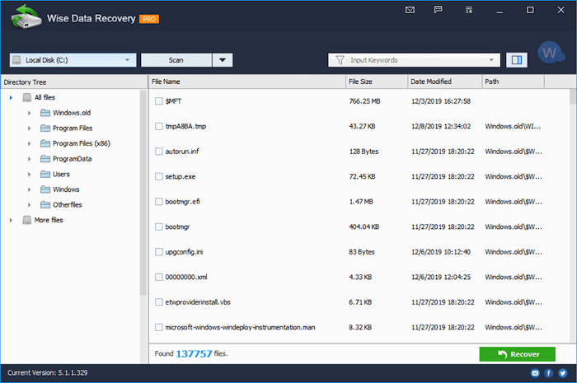
Task: Select the bootmgr file row
Action: (x=359, y=227)
